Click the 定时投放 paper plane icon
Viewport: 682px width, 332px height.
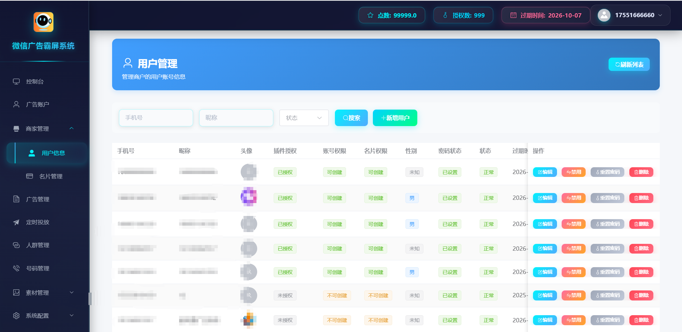pyautogui.click(x=16, y=222)
